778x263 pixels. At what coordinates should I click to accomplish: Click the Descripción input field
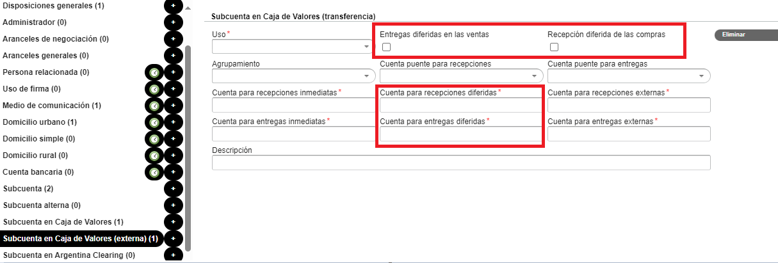point(460,163)
